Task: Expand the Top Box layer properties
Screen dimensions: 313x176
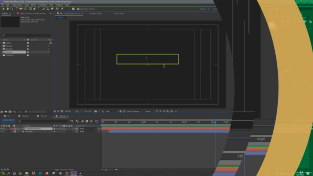Action: pyautogui.click(x=12, y=132)
